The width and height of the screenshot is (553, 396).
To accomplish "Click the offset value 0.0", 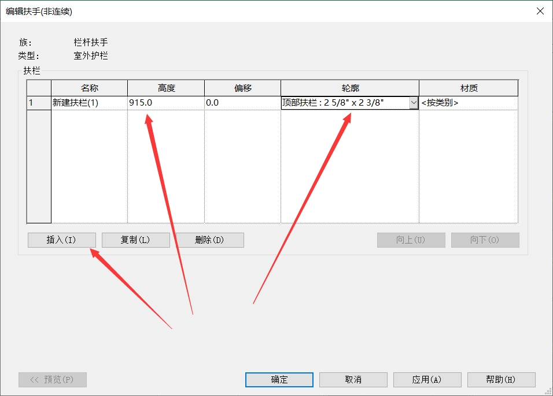I will pos(242,103).
